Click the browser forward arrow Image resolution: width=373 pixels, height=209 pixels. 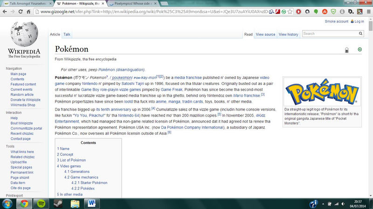[13, 11]
